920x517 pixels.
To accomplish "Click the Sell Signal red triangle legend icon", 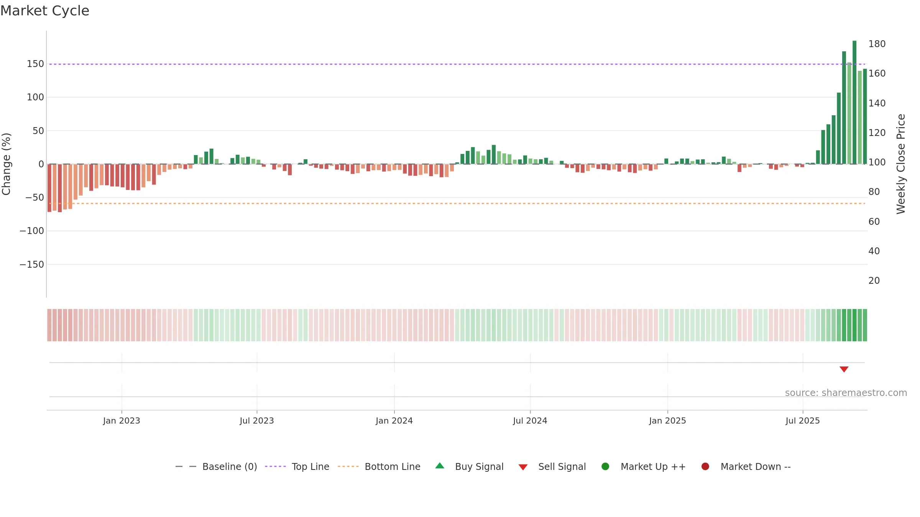I will point(523,467).
